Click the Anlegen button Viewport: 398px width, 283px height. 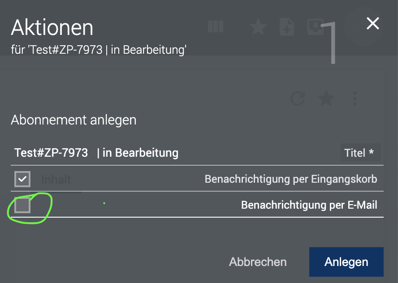point(346,262)
